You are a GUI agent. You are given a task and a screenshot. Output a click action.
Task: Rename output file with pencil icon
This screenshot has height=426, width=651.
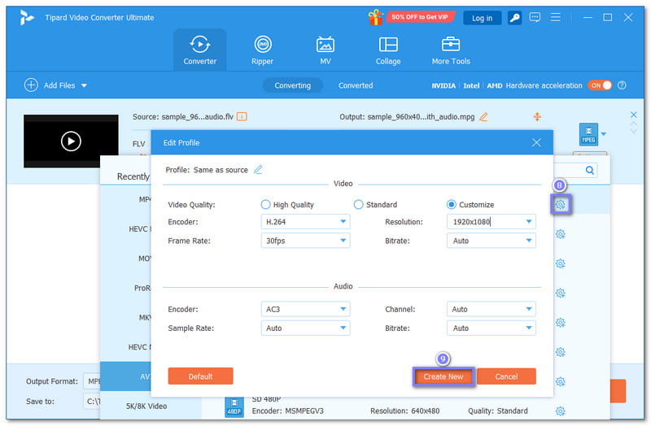(x=483, y=117)
